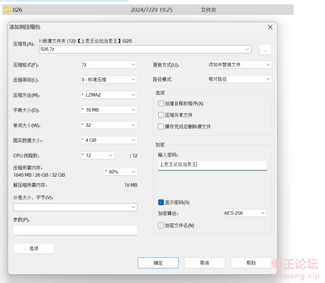The image size is (325, 283).
Task: Click the 文件夹 type text of folder 026
Action: [x=208, y=10]
